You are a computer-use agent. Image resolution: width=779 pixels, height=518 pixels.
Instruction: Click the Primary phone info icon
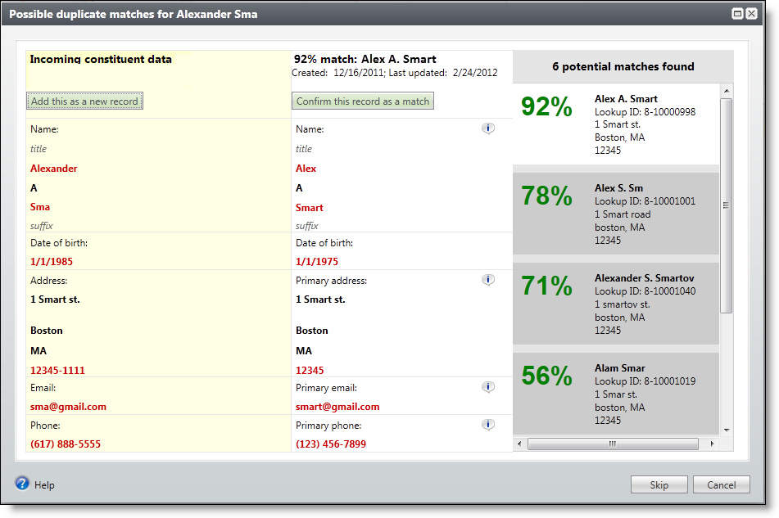pyautogui.click(x=488, y=425)
